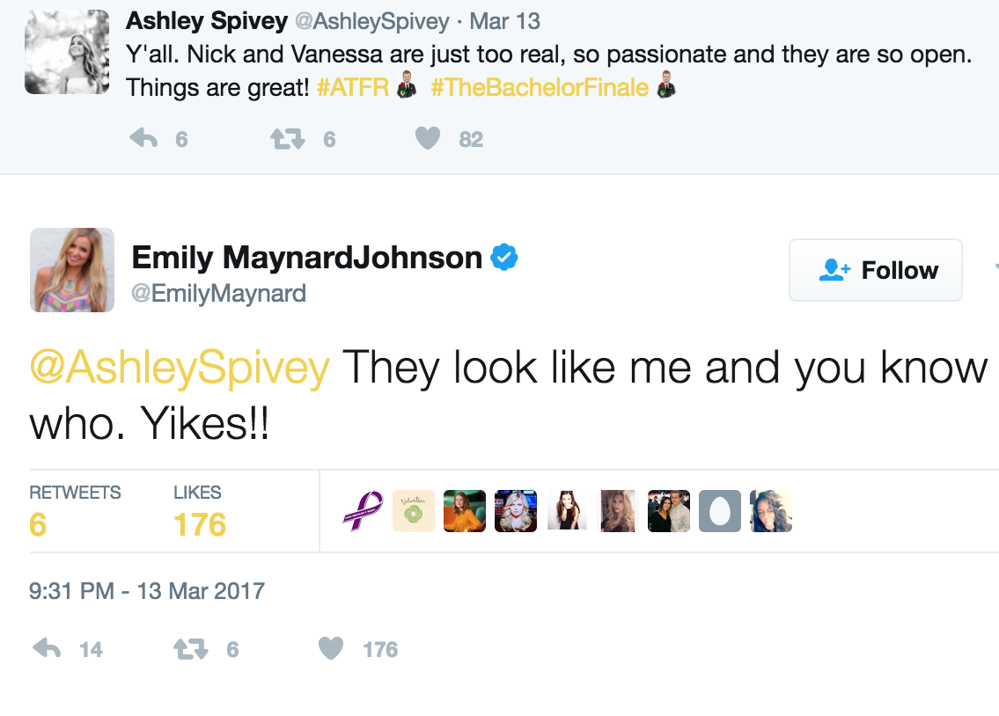
Task: Click the default egg liker avatar
Action: (720, 511)
